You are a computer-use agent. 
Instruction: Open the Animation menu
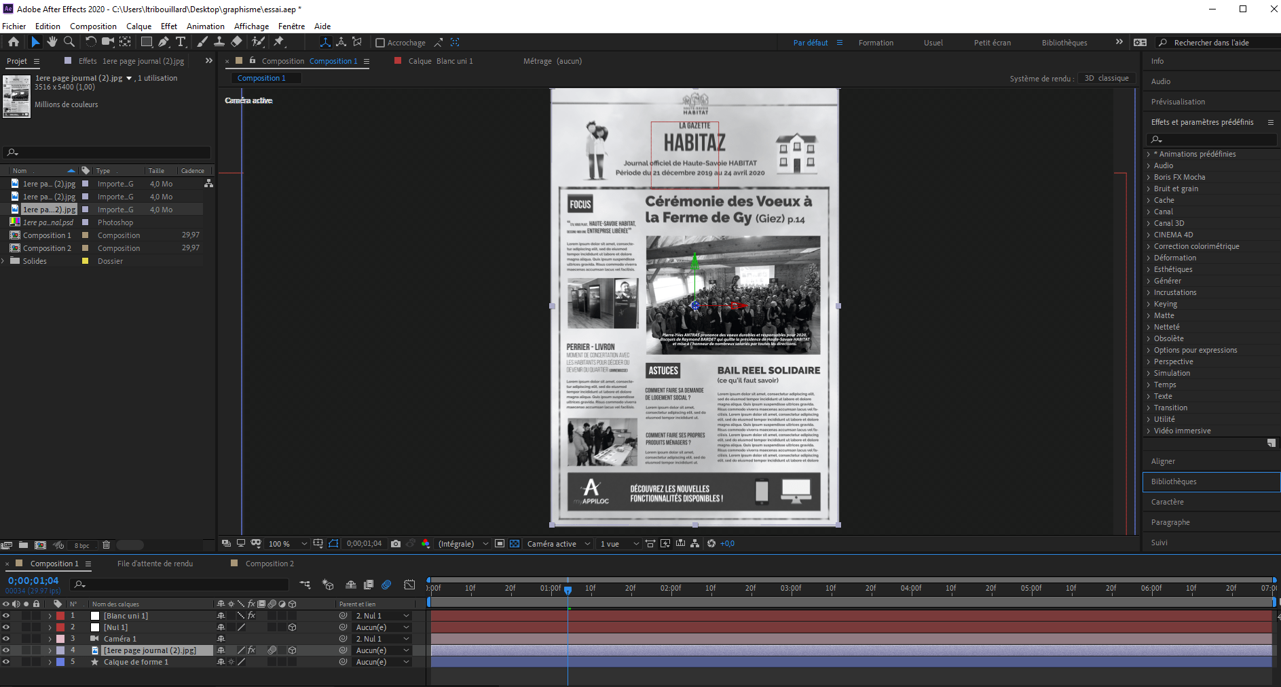tap(205, 26)
